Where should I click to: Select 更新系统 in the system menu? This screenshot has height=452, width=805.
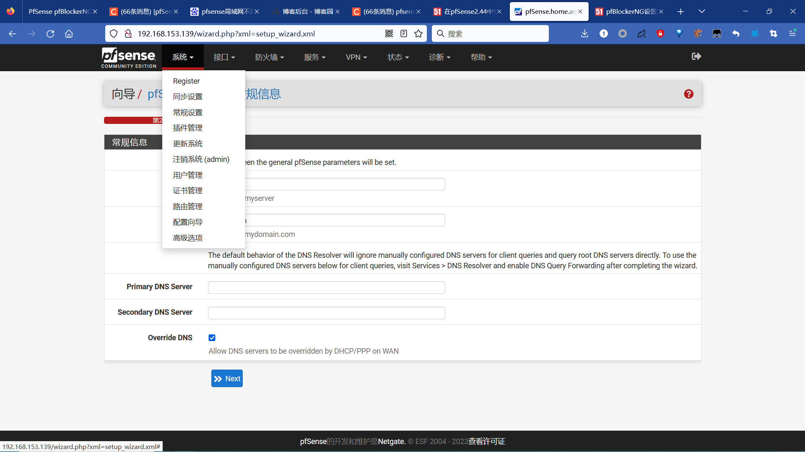(x=203, y=144)
